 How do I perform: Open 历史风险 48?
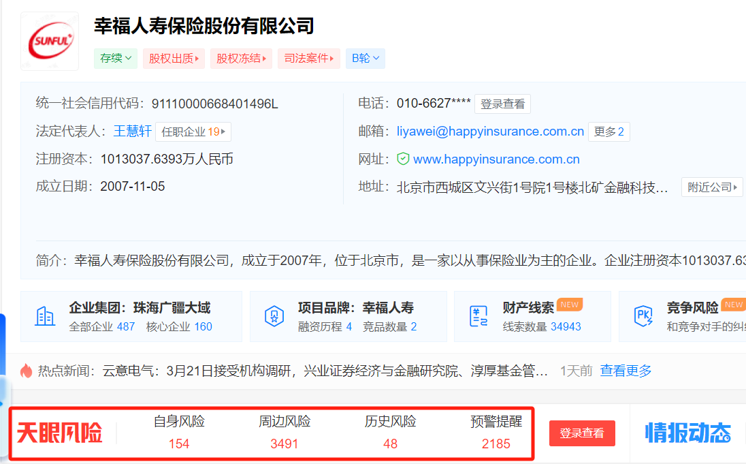(x=390, y=433)
